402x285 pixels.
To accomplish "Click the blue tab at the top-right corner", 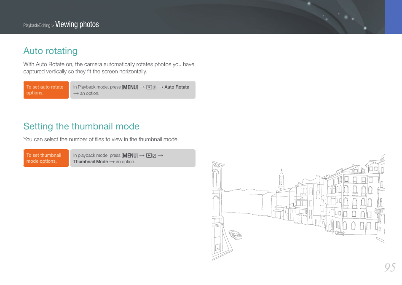I will [393, 17].
